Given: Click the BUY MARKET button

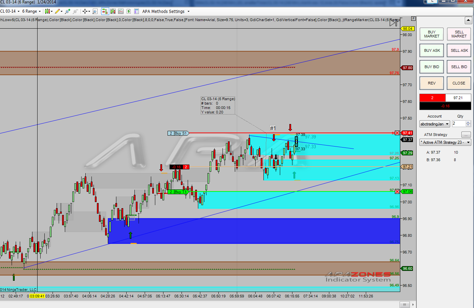Looking at the screenshot, I should click(432, 34).
